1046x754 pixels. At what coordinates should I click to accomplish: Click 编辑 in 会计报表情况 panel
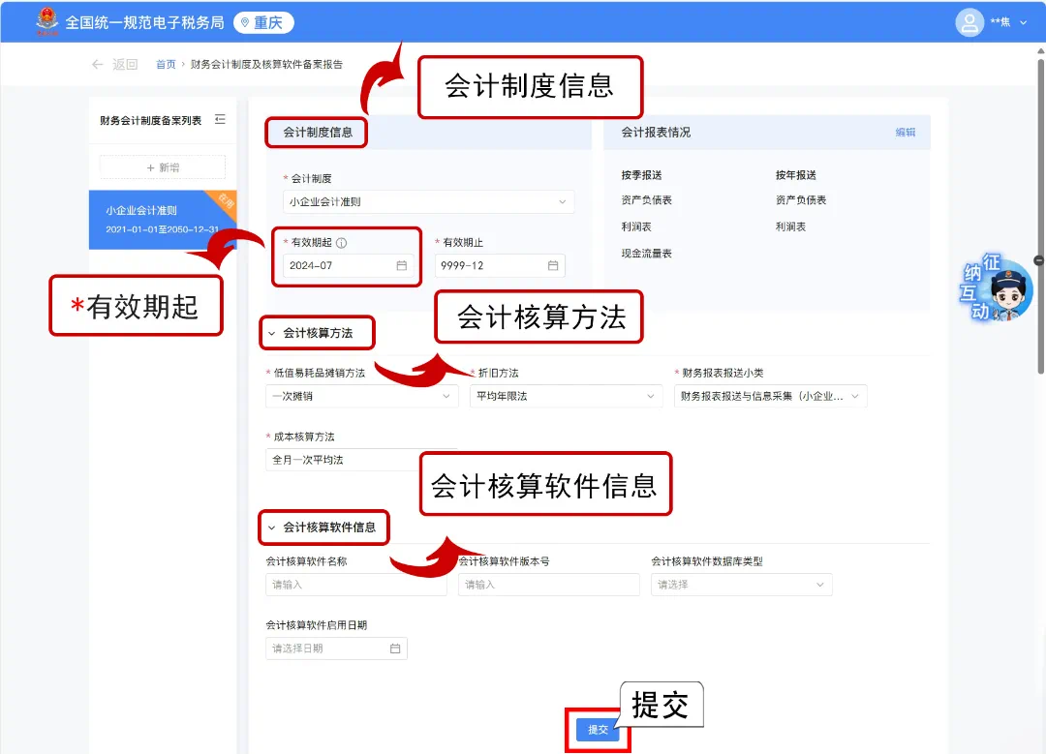[906, 132]
